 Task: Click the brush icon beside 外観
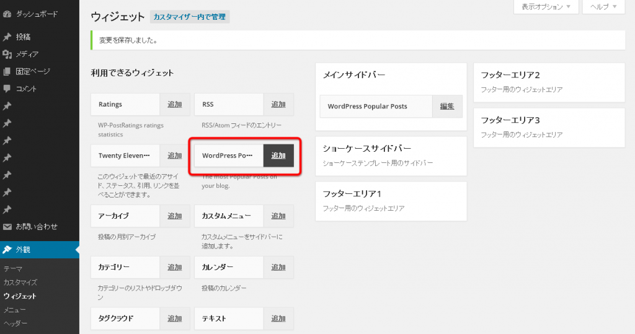7,250
